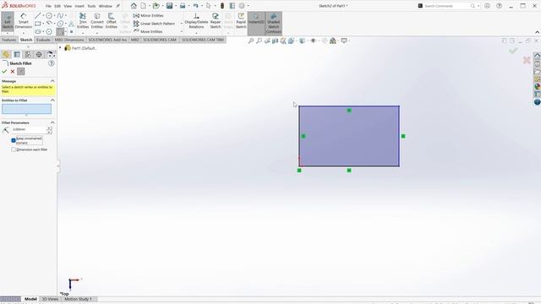The height and width of the screenshot is (304, 541).
Task: Increase the fillet radius with the up spinner
Action: pos(49,128)
